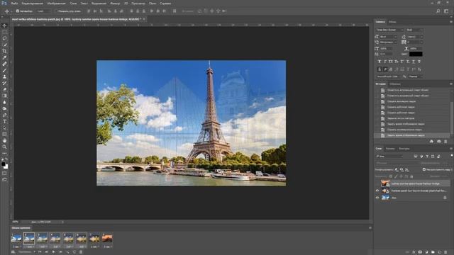
Task: Select the Rectangular Marquee tool
Action: pyautogui.click(x=4, y=32)
